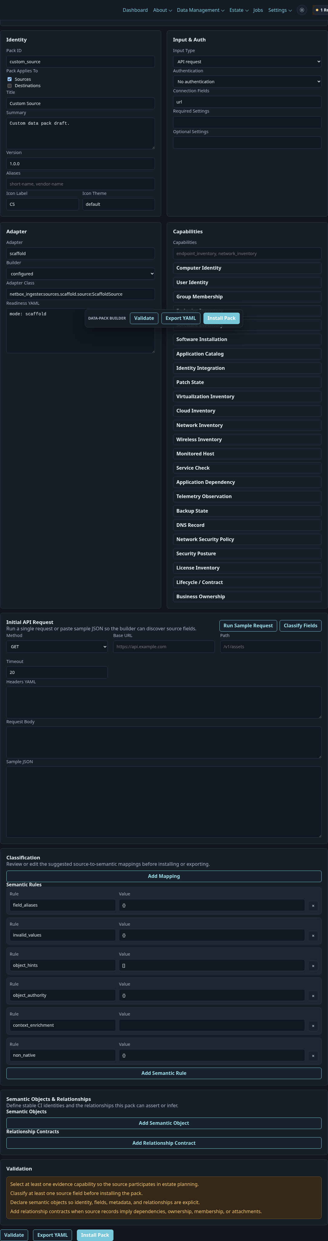Click Validate in the floating builder bar
The height and width of the screenshot is (1241, 328).
[x=144, y=318]
